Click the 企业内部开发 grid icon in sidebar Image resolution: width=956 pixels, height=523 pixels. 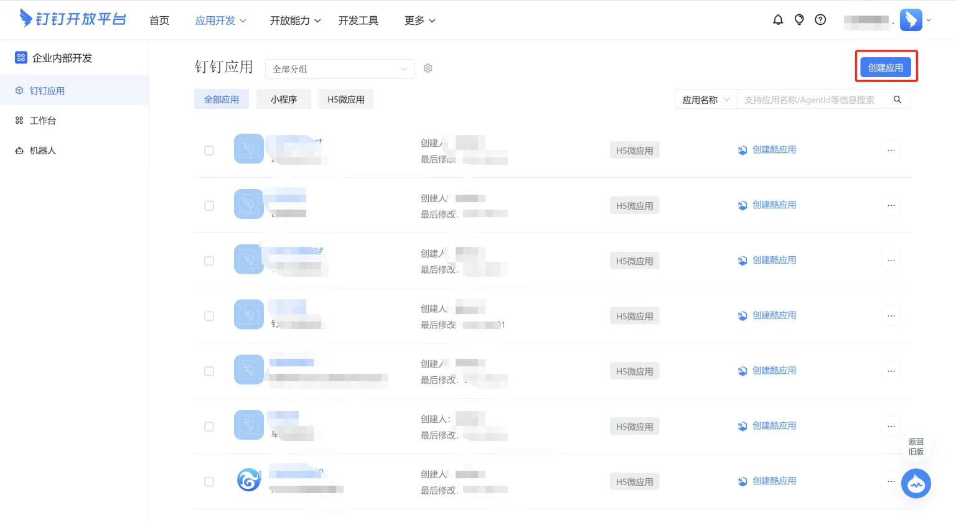pyautogui.click(x=21, y=58)
